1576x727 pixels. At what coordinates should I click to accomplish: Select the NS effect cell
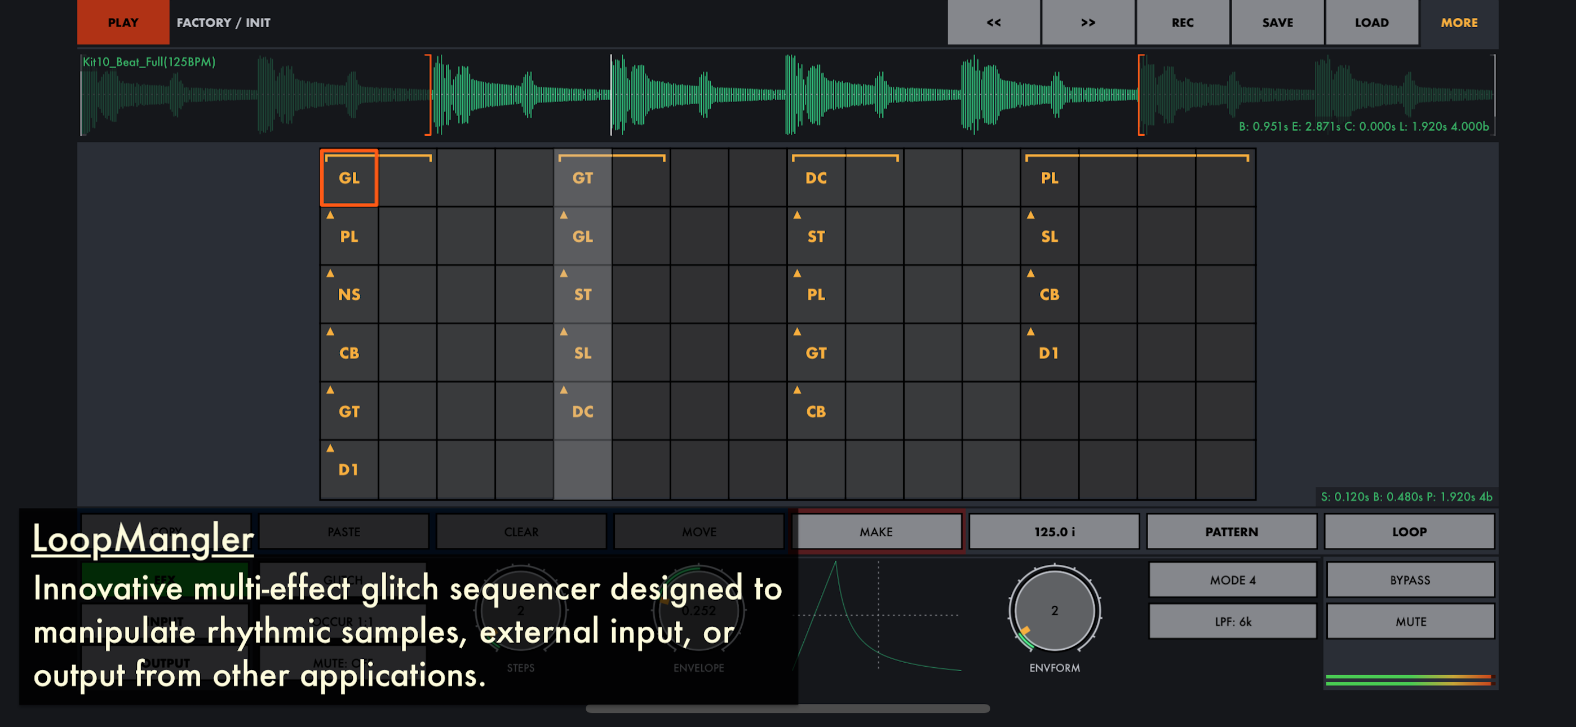[x=349, y=294]
